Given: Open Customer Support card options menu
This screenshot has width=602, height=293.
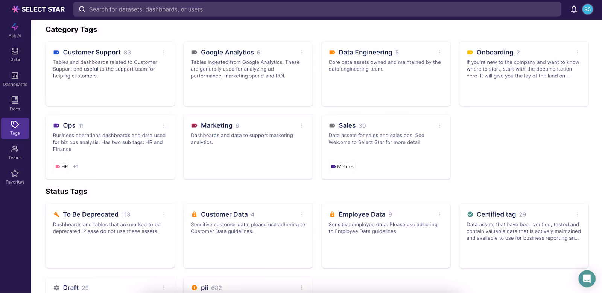Looking at the screenshot, I should pyautogui.click(x=164, y=53).
